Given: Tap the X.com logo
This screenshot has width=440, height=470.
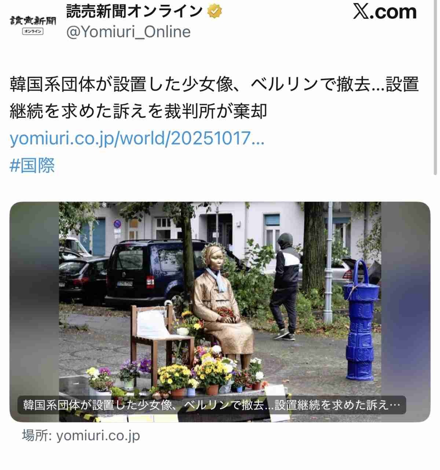Looking at the screenshot, I should (385, 12).
